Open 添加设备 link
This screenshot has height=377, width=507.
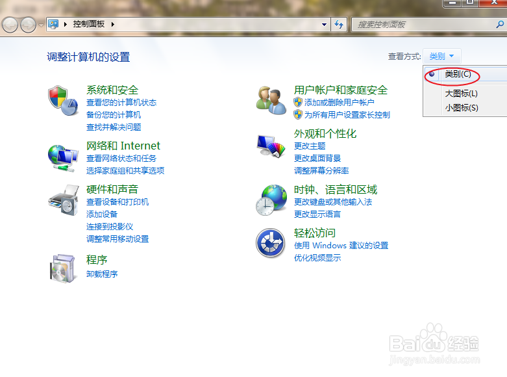pos(102,214)
